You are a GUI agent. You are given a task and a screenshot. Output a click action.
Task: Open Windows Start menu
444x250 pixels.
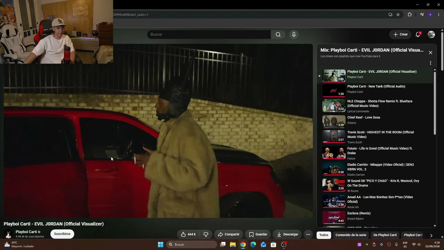161,244
